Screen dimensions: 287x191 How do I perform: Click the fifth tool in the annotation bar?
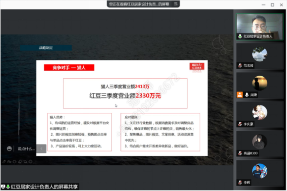coord(25,161)
